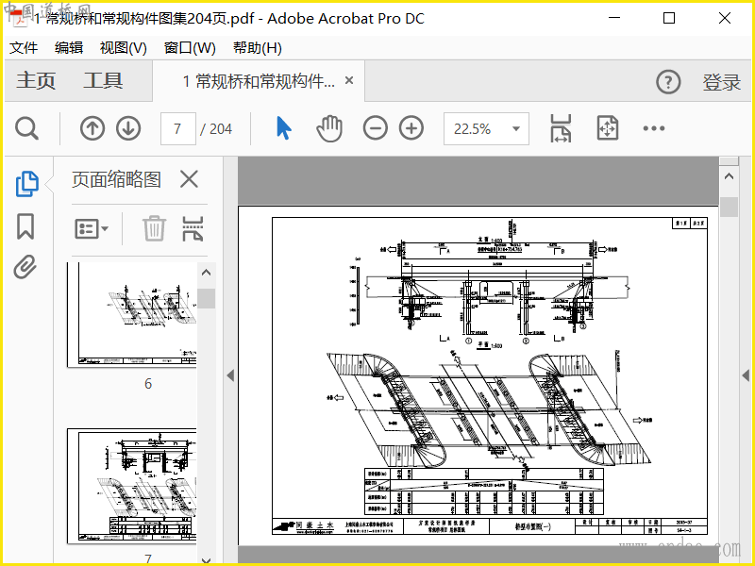Click the page 6 label under thumbnail
Viewport: 755px width, 566px height.
point(148,384)
